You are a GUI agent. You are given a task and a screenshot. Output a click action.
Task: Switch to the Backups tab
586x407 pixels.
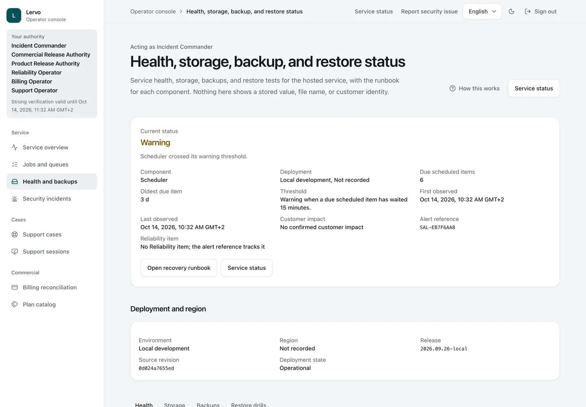tap(208, 405)
